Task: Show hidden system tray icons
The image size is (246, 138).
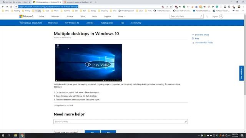Action: tap(199, 135)
